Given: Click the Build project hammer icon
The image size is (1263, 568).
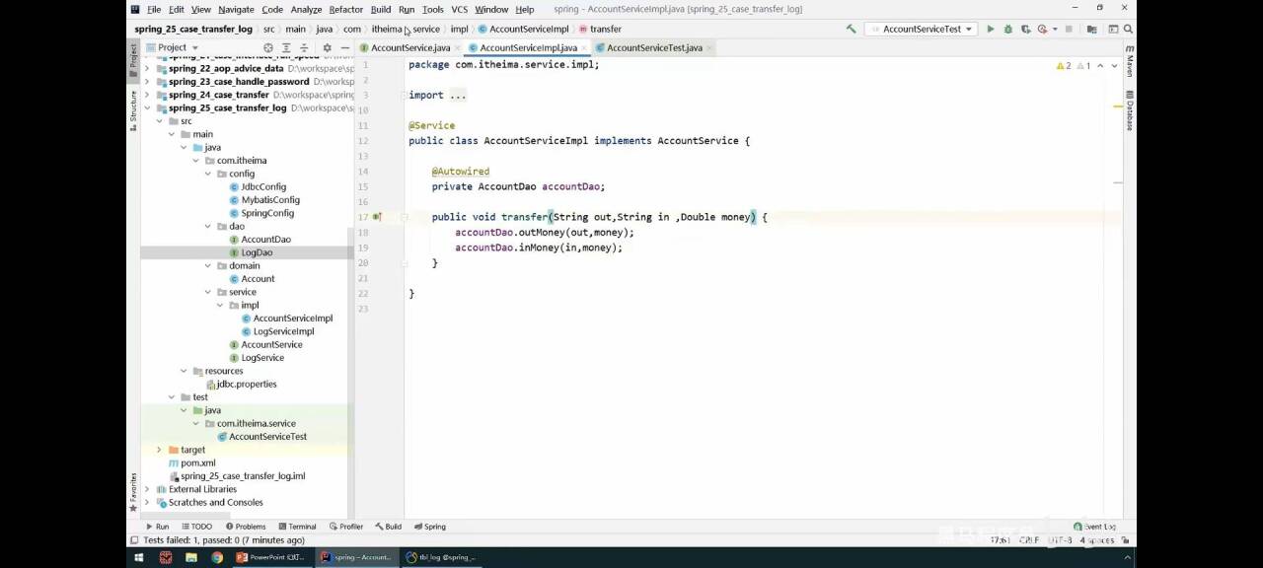Looking at the screenshot, I should (851, 30).
